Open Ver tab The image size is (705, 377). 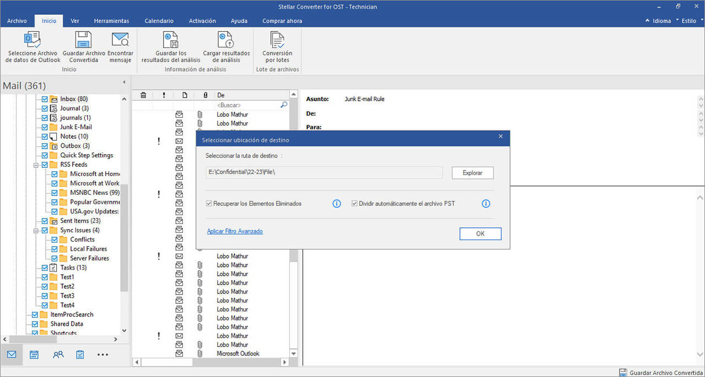pyautogui.click(x=75, y=21)
